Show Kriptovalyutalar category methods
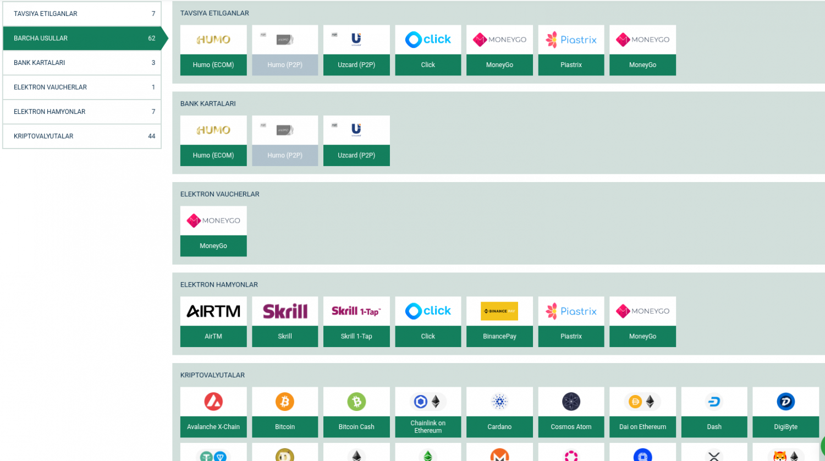 [x=82, y=136]
